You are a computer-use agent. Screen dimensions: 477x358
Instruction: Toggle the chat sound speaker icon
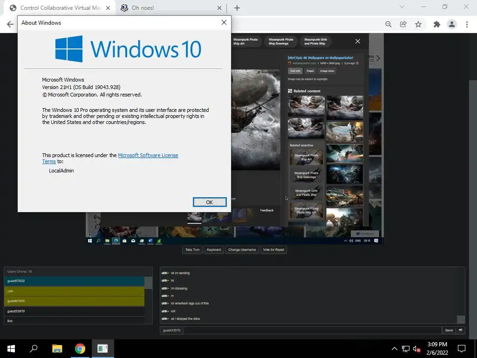[x=461, y=330]
